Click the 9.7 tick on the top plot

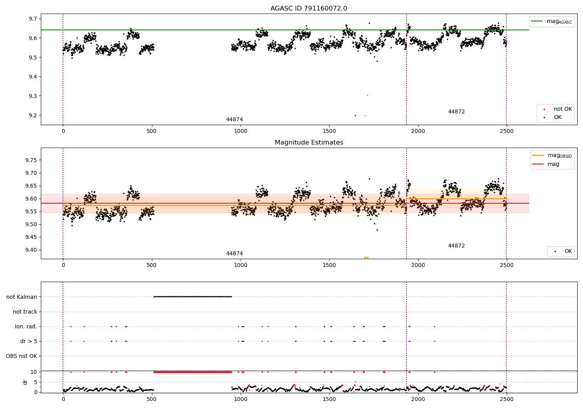[x=33, y=19]
